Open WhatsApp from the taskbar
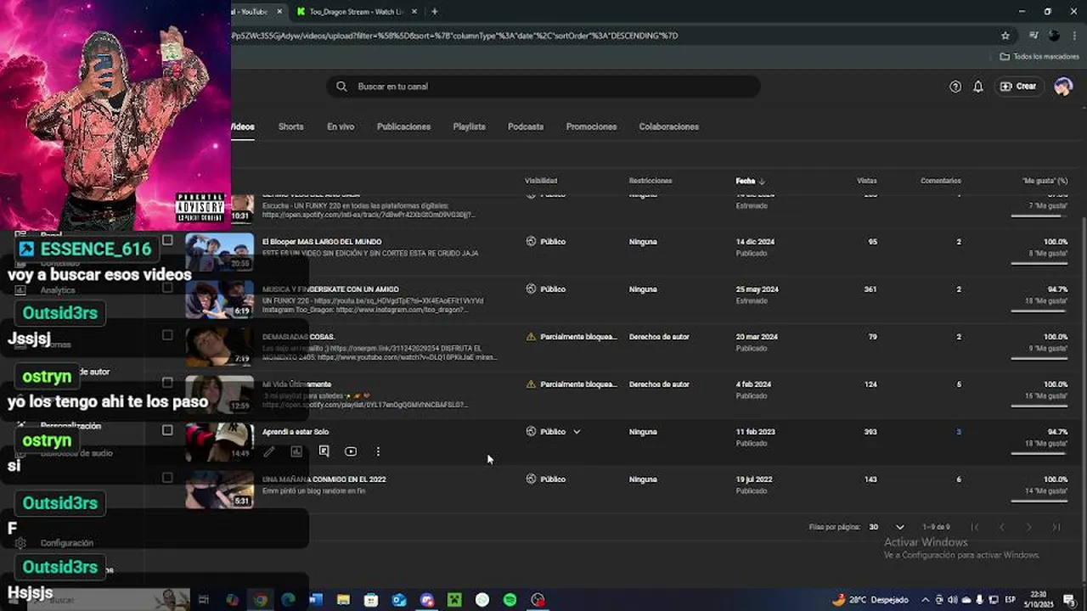 482,600
